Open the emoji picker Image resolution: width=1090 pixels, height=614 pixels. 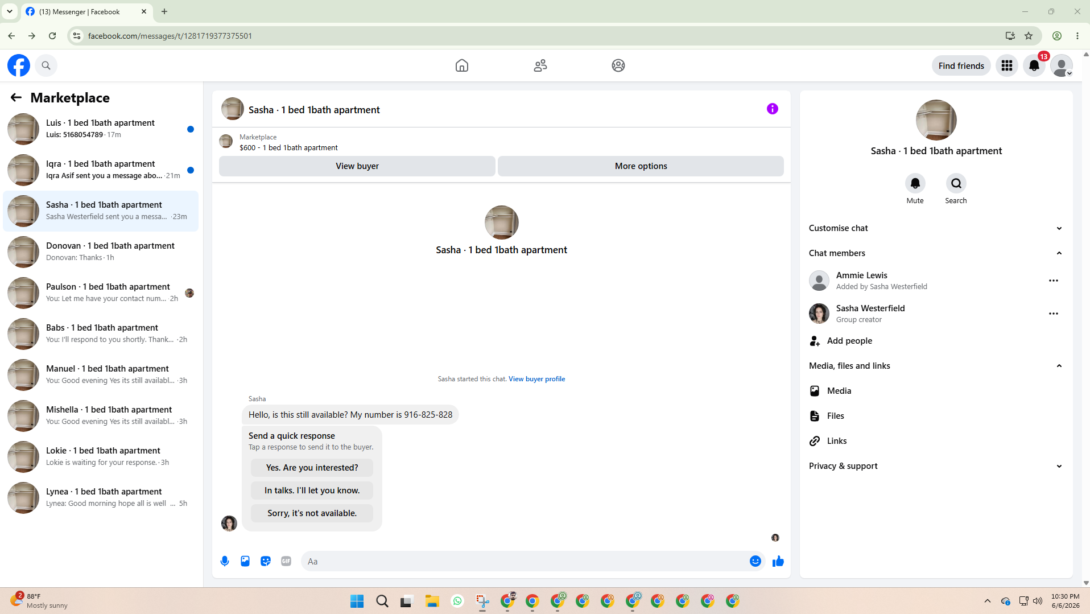pos(755,561)
